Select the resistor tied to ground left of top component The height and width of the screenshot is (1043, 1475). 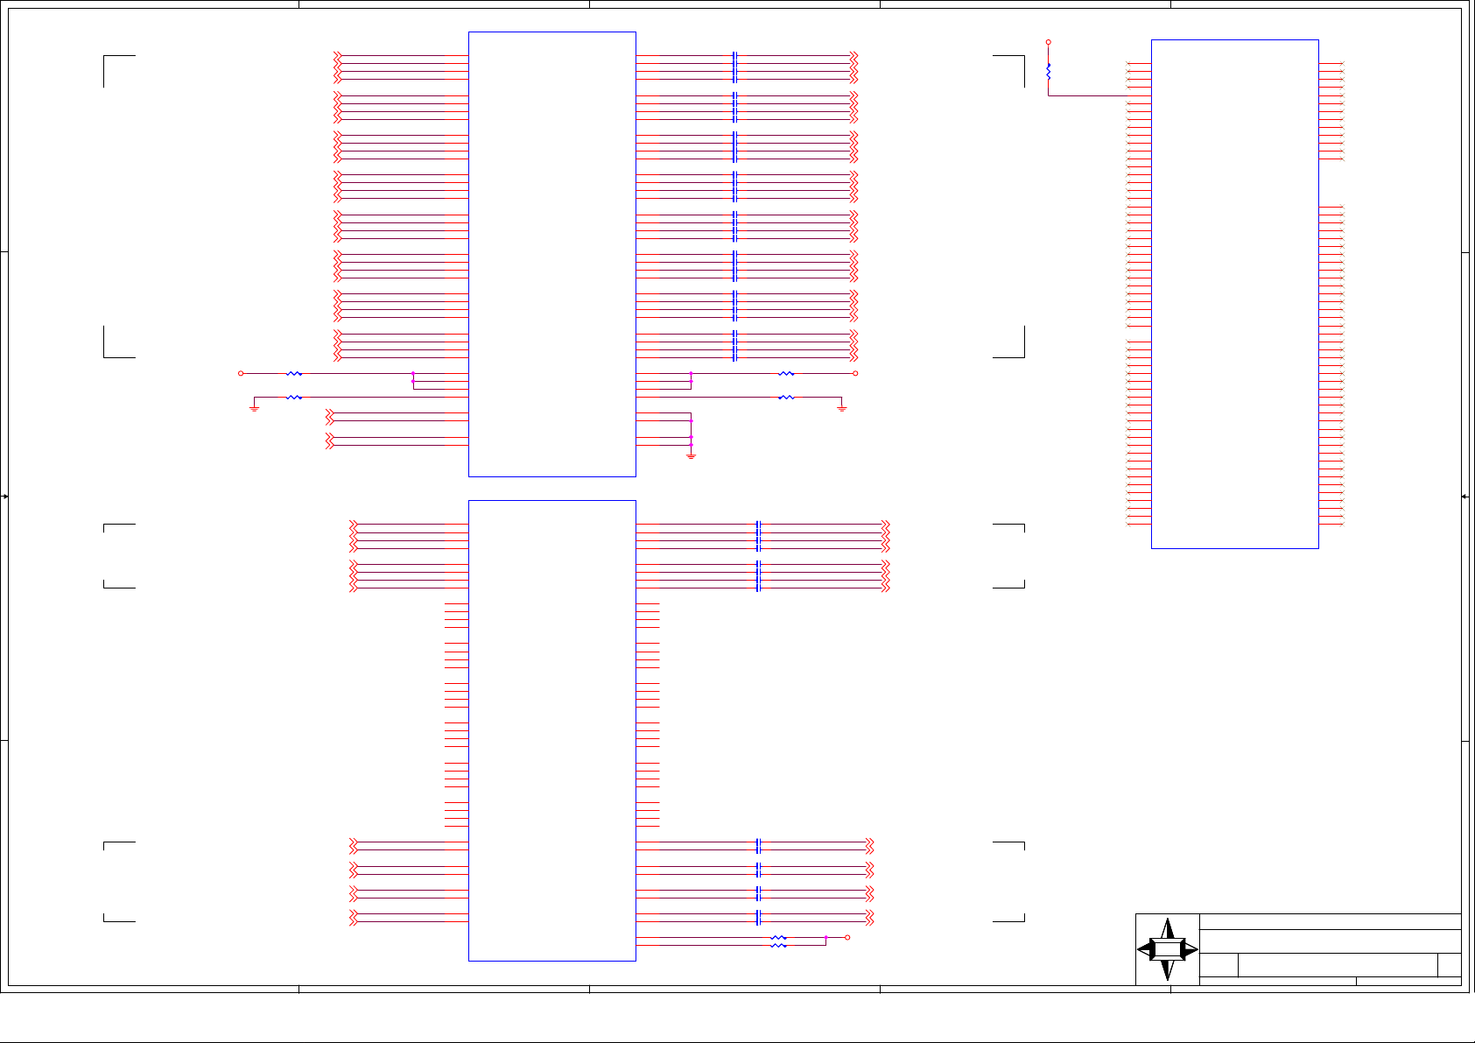coord(295,398)
